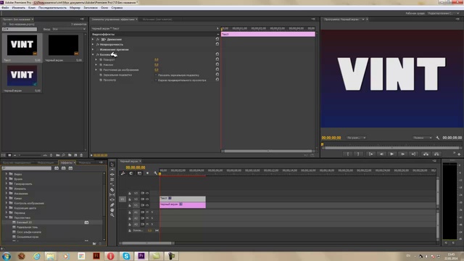
Task: Switch to the Информация tab
Action: (x=46, y=162)
